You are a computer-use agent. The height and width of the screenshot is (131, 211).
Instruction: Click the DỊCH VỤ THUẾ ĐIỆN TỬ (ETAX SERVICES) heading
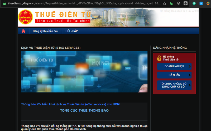point(51,48)
